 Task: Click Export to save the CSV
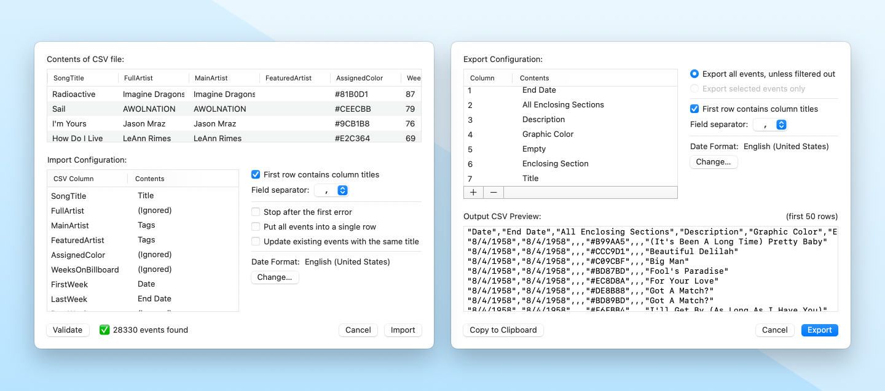click(819, 330)
